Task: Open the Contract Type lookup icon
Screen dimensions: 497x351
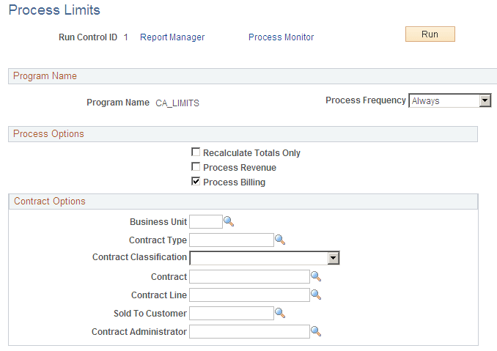Action: 279,240
